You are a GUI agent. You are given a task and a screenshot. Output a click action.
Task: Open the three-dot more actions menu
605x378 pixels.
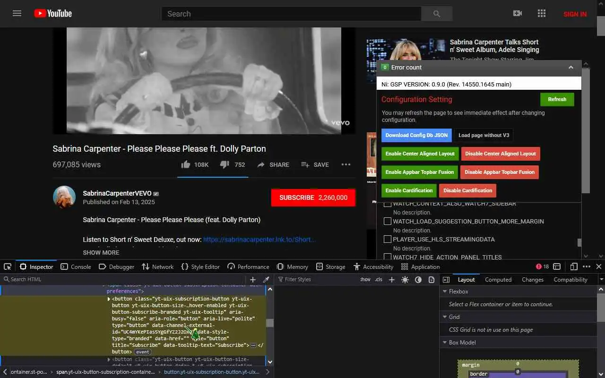coord(346,164)
